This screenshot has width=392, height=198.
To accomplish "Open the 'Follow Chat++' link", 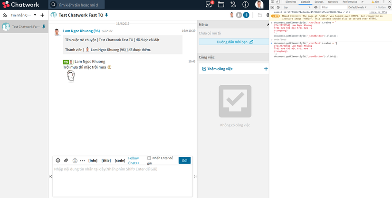I will point(134,161).
